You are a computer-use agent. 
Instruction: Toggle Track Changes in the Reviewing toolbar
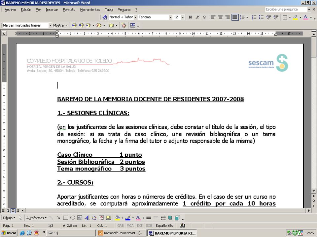pyautogui.click(x=124, y=25)
